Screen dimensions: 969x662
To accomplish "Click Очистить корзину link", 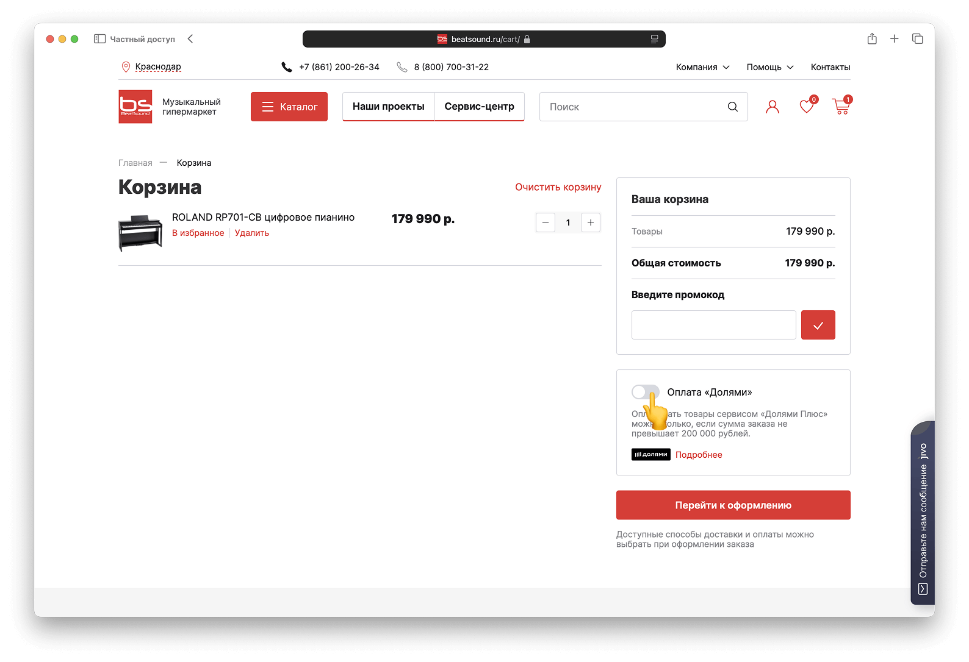I will coord(558,187).
